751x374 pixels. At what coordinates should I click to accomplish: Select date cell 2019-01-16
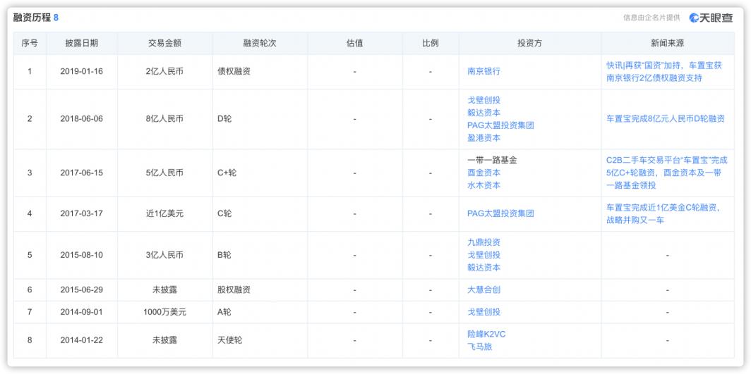(x=81, y=71)
